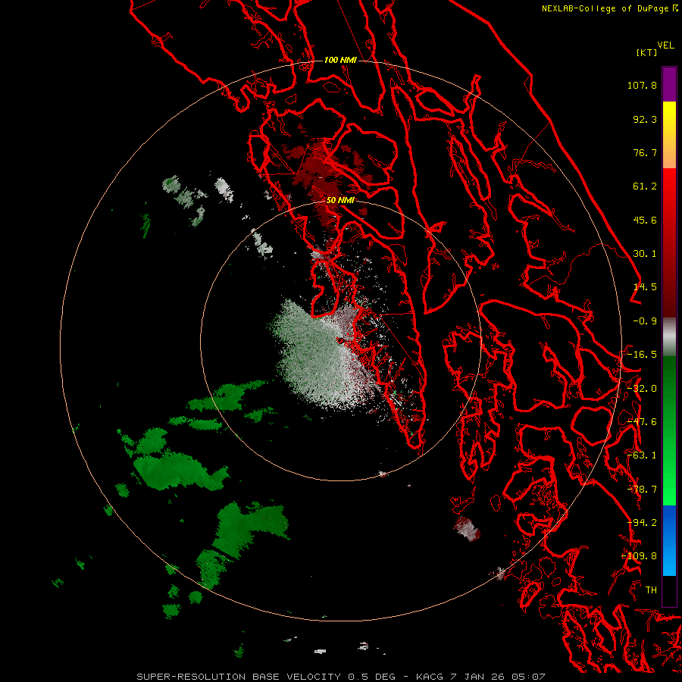Click the 92.3 velocity scale value
This screenshot has height=682, width=682.
coord(645,119)
